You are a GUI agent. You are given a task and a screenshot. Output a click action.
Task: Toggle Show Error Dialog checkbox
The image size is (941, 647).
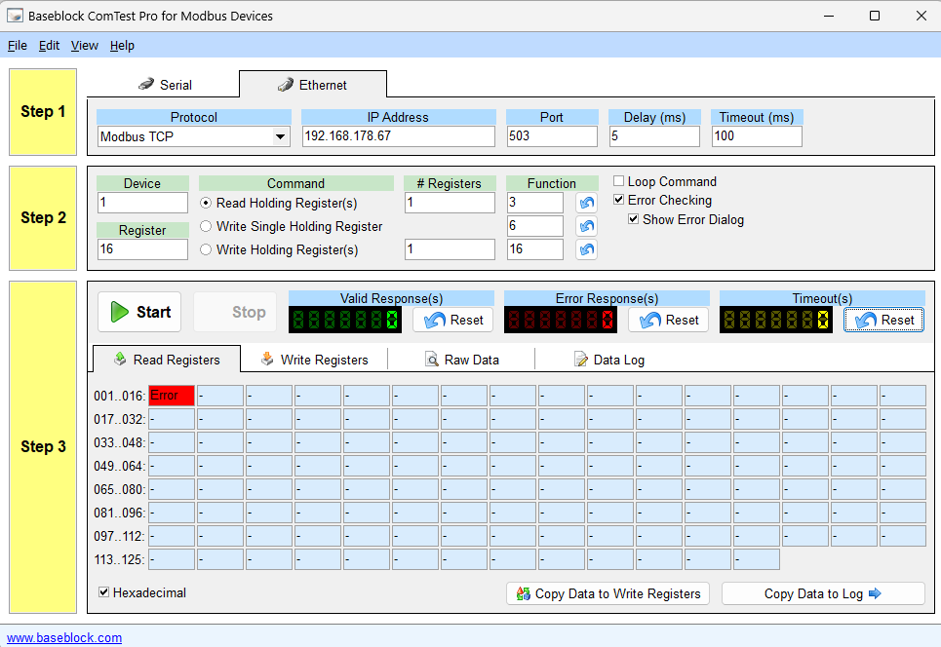(633, 219)
